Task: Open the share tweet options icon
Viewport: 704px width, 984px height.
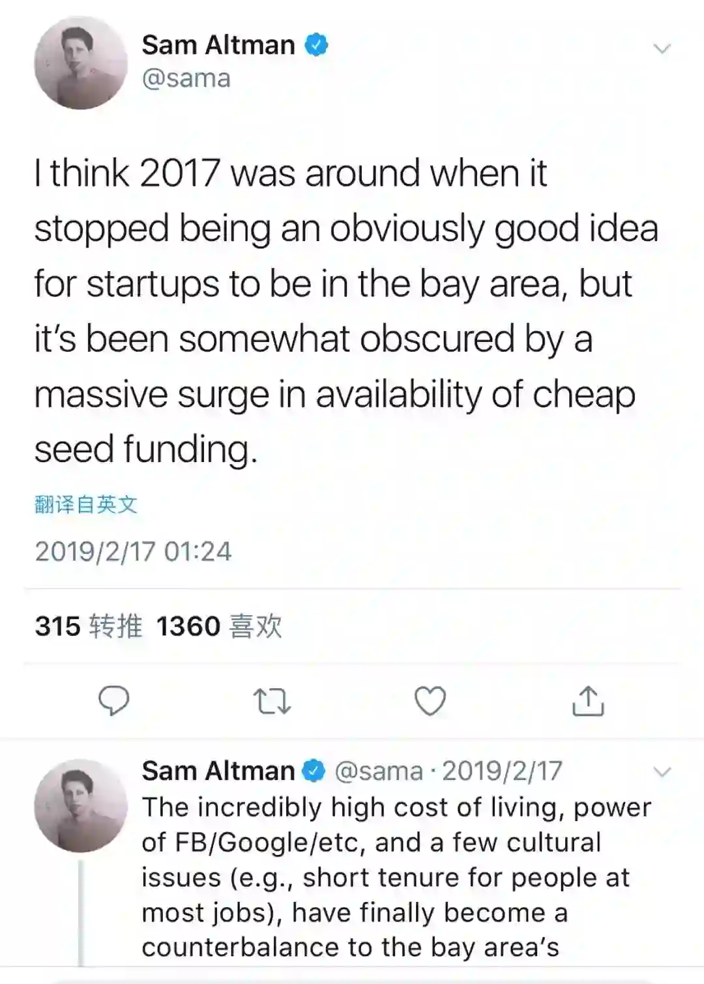Action: pos(588,701)
